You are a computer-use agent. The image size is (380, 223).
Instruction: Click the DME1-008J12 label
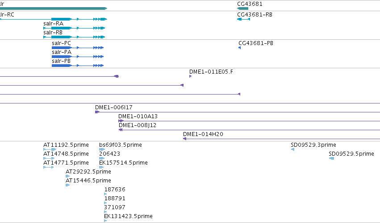(x=138, y=125)
